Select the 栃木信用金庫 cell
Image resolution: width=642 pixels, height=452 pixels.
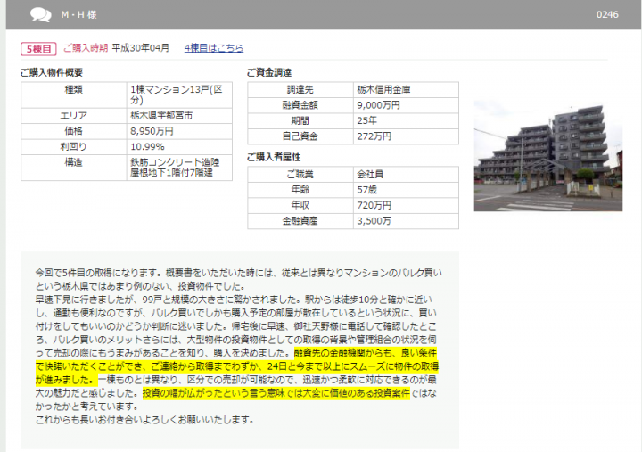pyautogui.click(x=406, y=90)
